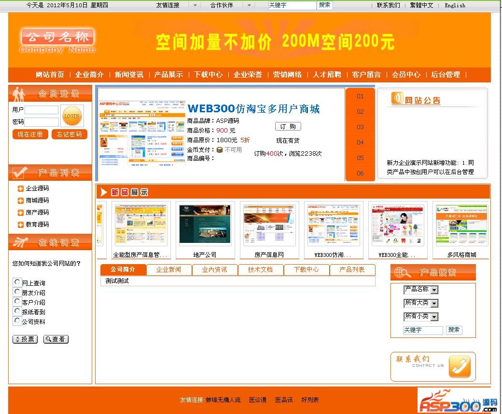Select slide 03 in banner selector
The image size is (502, 414).
[360, 127]
